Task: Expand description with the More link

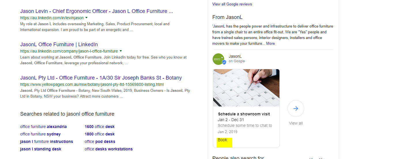Action: pos(270,44)
